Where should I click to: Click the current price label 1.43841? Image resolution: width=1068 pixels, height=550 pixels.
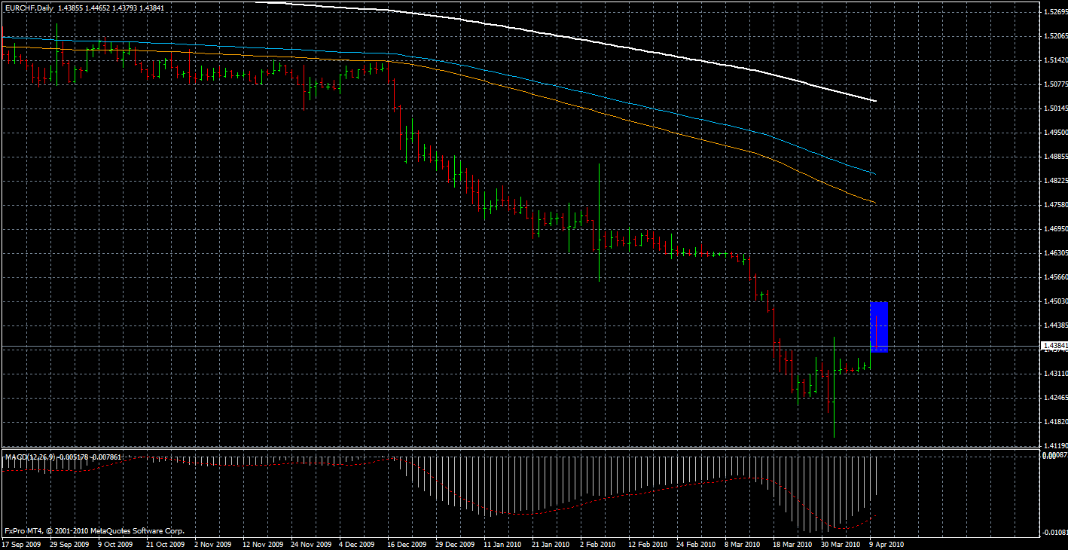click(x=1054, y=346)
